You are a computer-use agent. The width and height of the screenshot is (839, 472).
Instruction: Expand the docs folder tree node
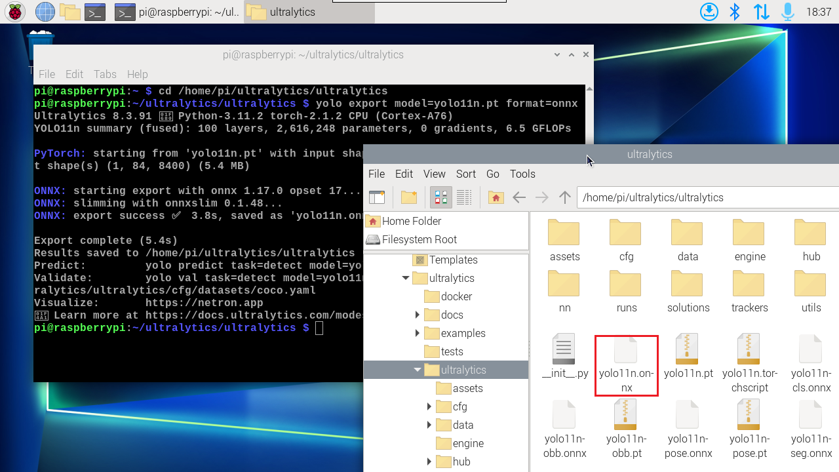[418, 315]
